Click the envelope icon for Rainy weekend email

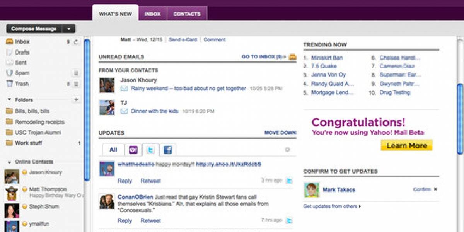(124, 89)
